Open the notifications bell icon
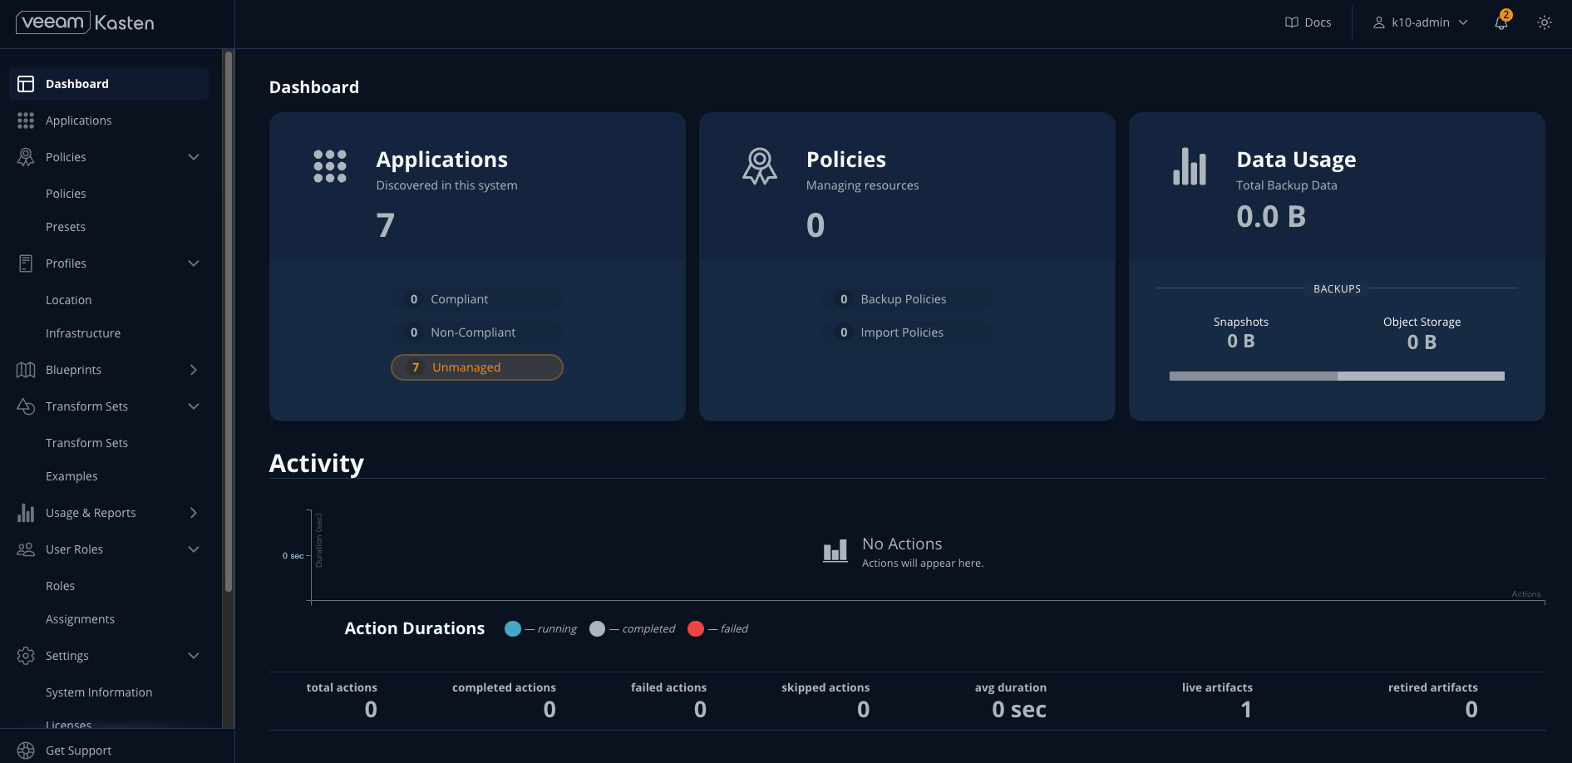This screenshot has width=1572, height=763. click(1501, 23)
